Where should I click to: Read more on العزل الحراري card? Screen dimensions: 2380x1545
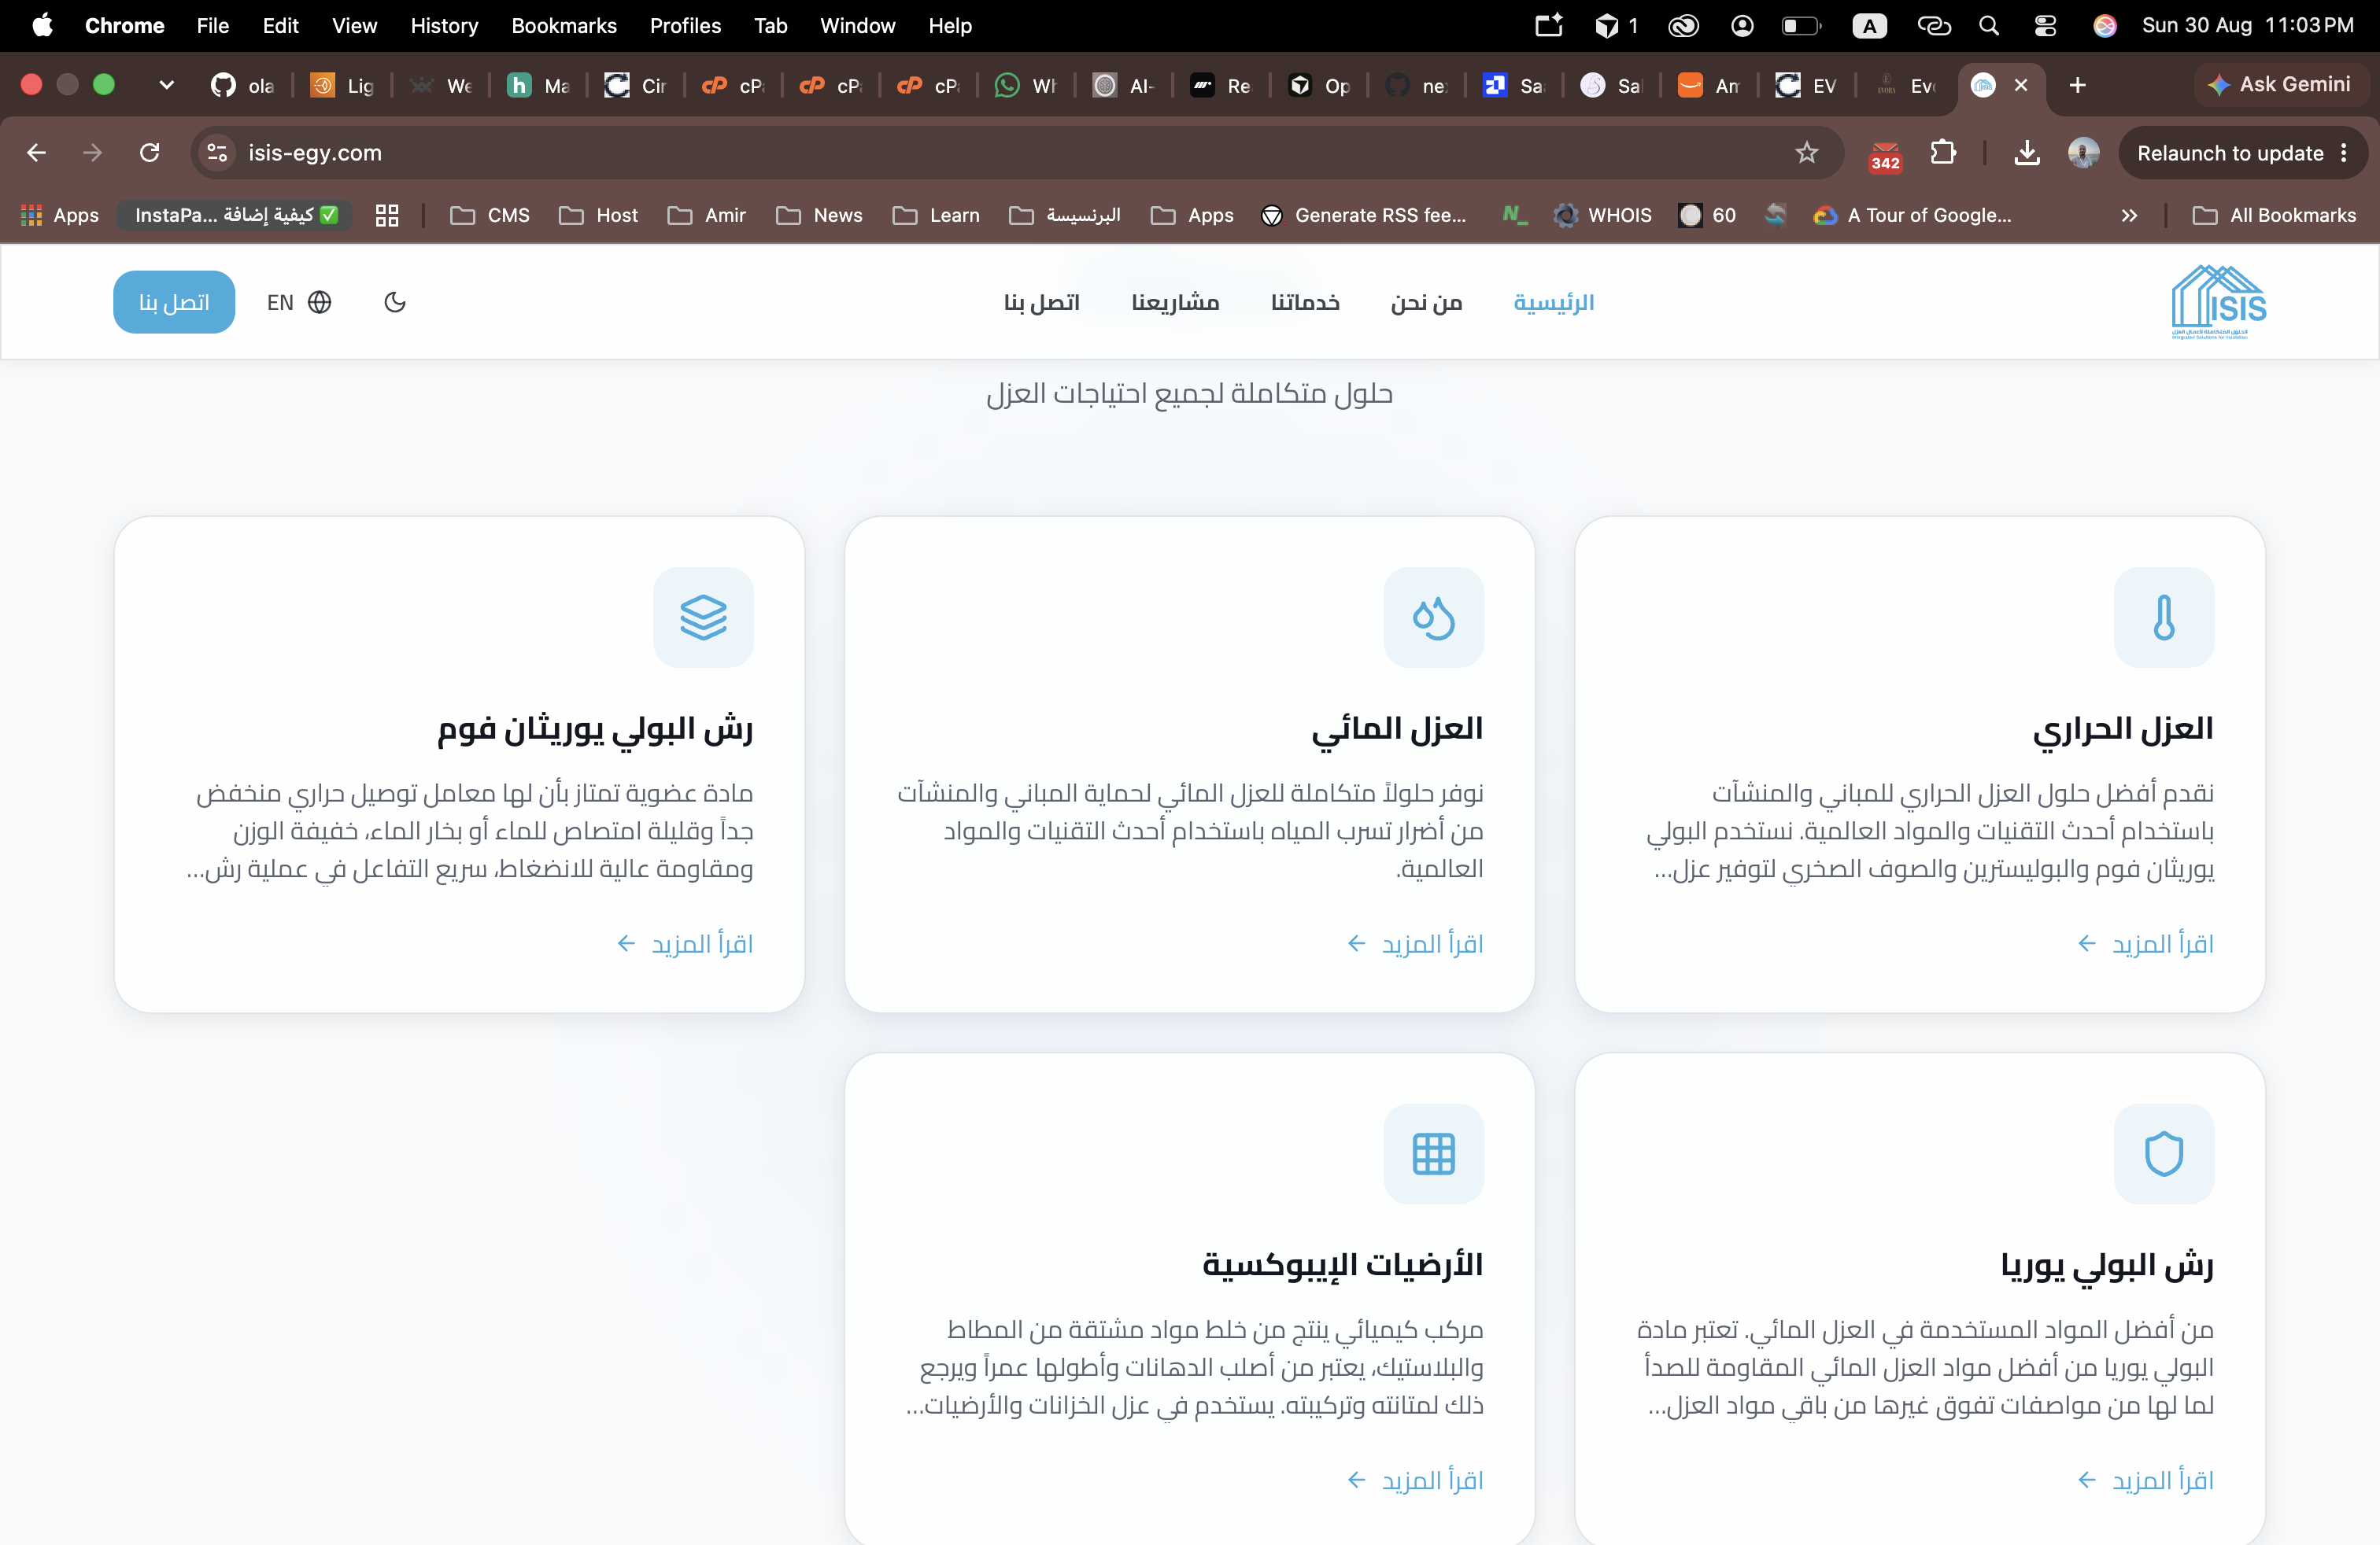pyautogui.click(x=2145, y=943)
